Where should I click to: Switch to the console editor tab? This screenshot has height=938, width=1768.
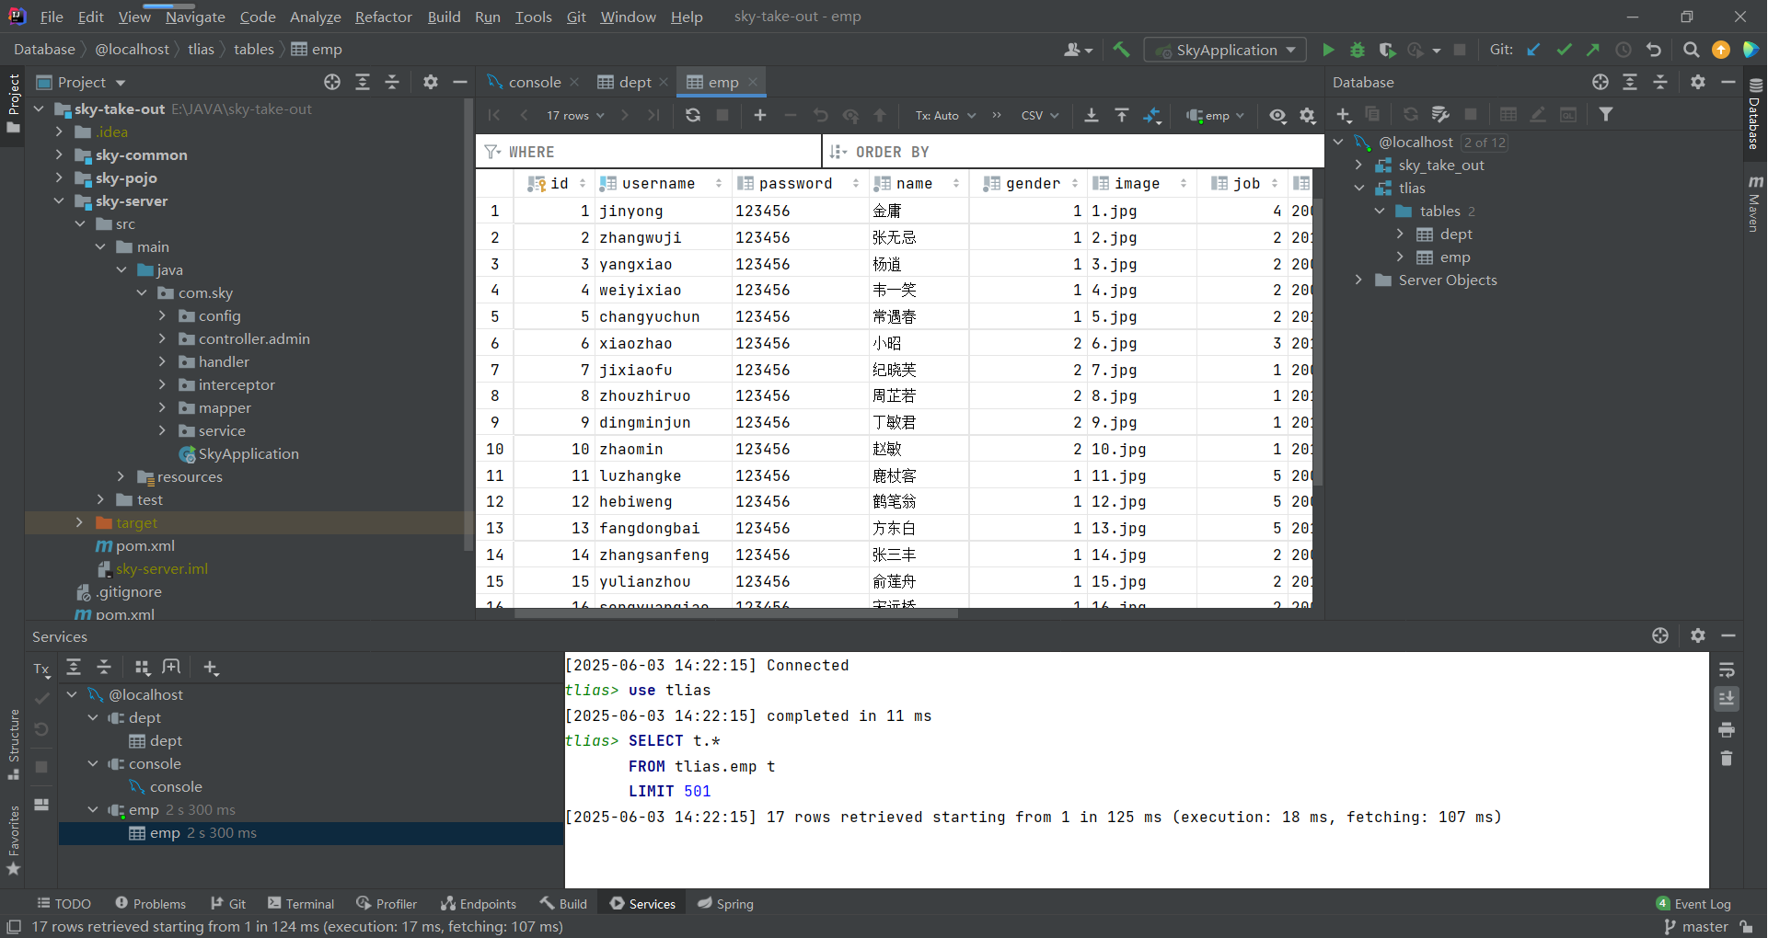[x=535, y=82]
